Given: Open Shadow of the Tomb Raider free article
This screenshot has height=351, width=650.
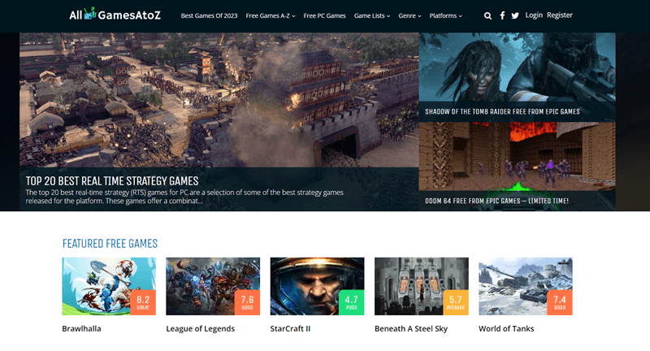Looking at the screenshot, I should click(502, 111).
